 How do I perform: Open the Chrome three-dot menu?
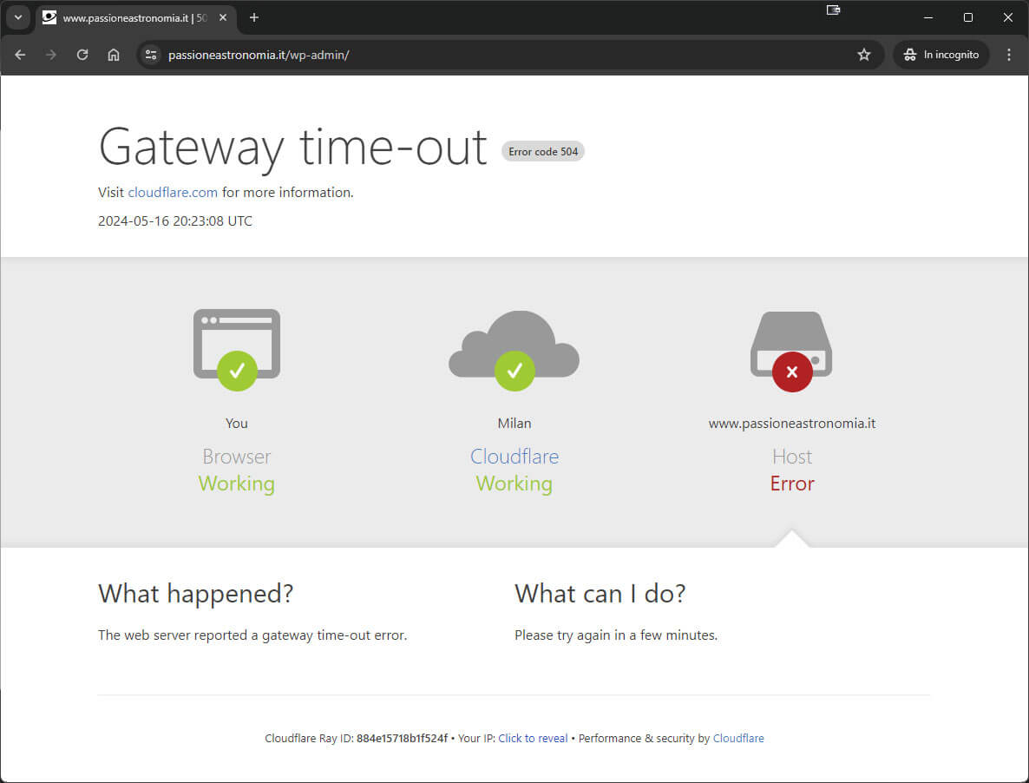[1009, 56]
